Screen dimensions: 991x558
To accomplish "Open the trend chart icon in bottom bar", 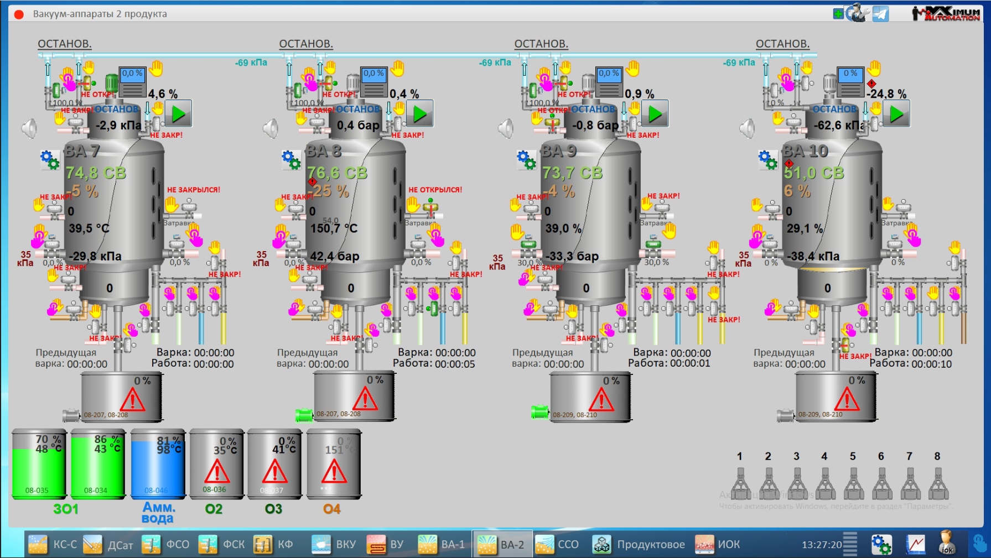I will tap(915, 545).
